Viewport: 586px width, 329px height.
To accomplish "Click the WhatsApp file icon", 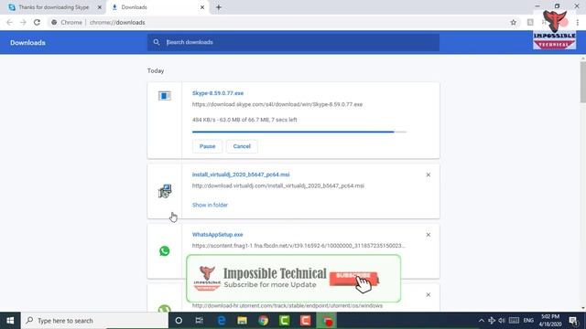I will (x=165, y=251).
